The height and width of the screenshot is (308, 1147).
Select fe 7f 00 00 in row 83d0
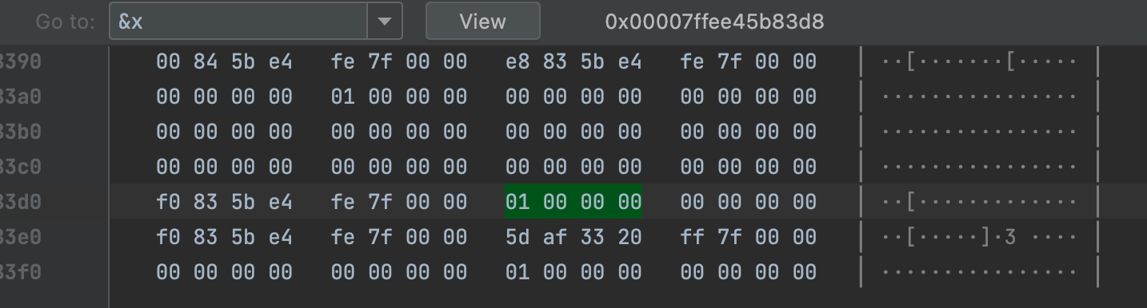(x=399, y=202)
